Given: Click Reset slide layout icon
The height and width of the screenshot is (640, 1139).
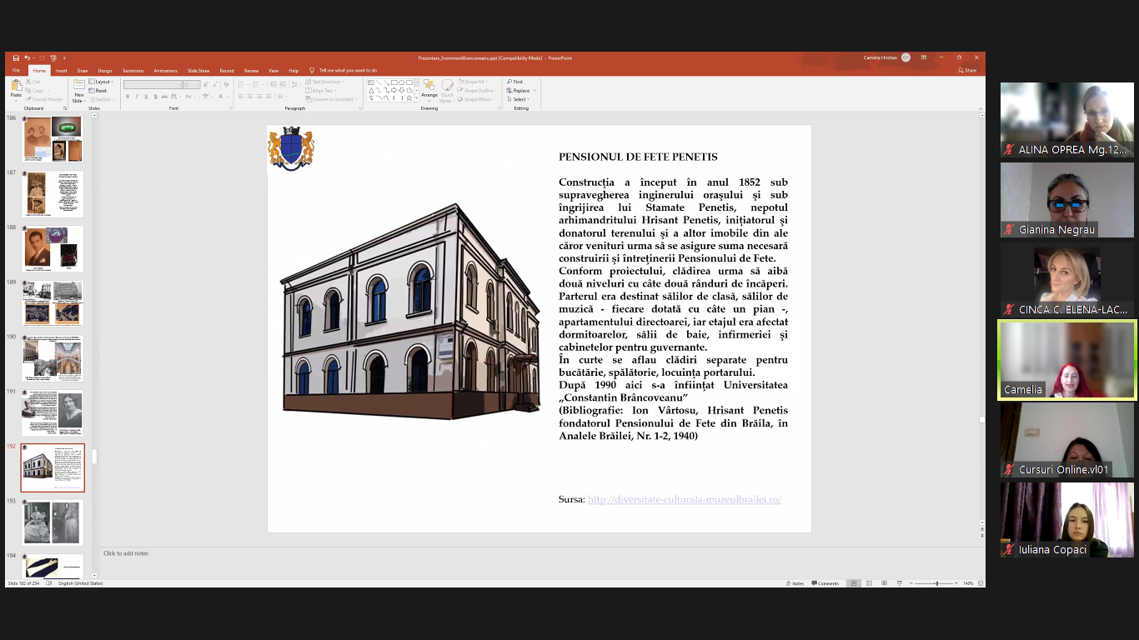Looking at the screenshot, I should 97,91.
